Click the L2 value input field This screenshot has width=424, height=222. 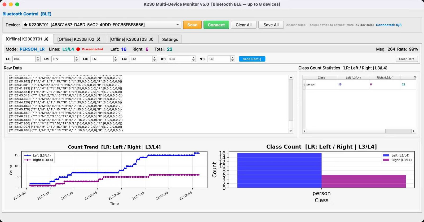click(x=63, y=59)
